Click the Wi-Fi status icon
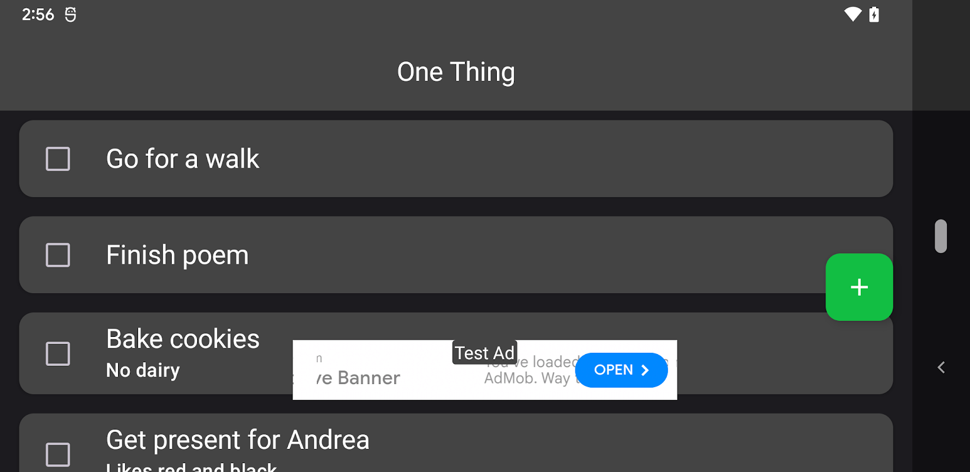 pyautogui.click(x=853, y=14)
